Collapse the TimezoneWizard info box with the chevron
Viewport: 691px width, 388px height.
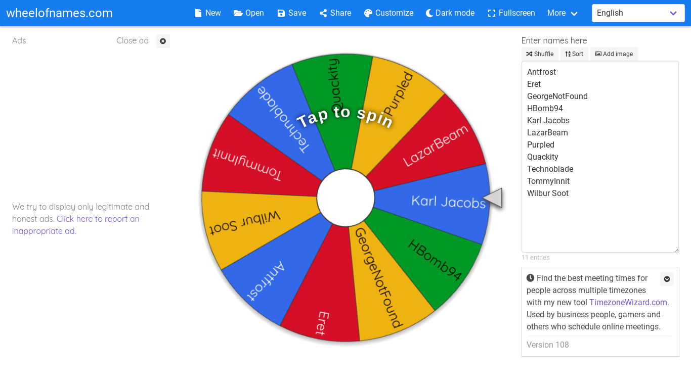pos(667,279)
